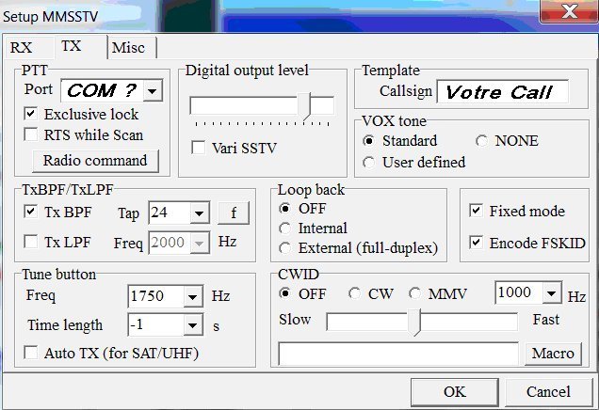
Task: Open the Time length dropdown
Action: click(x=193, y=325)
